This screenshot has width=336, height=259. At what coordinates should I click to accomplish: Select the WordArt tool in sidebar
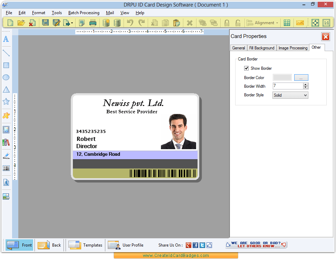point(6,183)
